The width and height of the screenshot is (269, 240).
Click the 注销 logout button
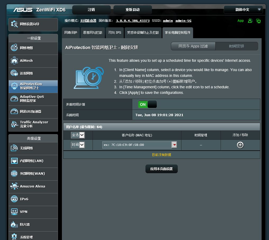click(x=91, y=10)
